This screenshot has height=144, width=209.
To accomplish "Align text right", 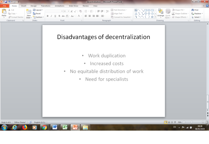I will (94, 16).
